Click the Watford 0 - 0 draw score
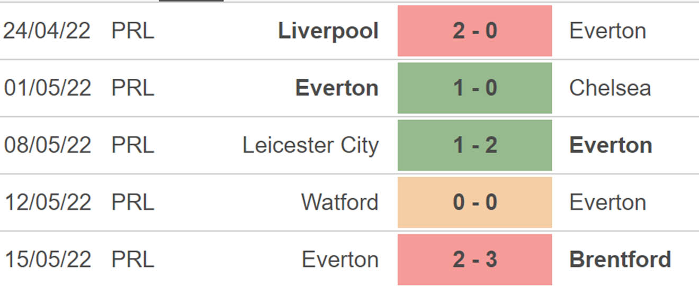The image size is (699, 286). (x=474, y=202)
